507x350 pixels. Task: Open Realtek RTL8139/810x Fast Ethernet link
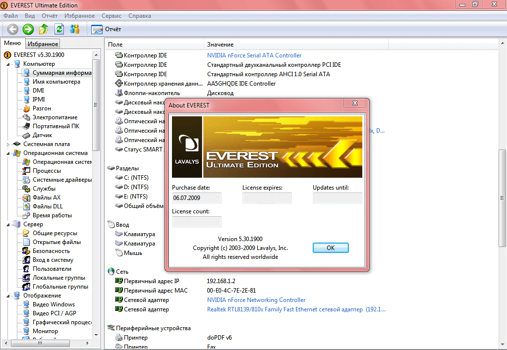pyautogui.click(x=296, y=309)
